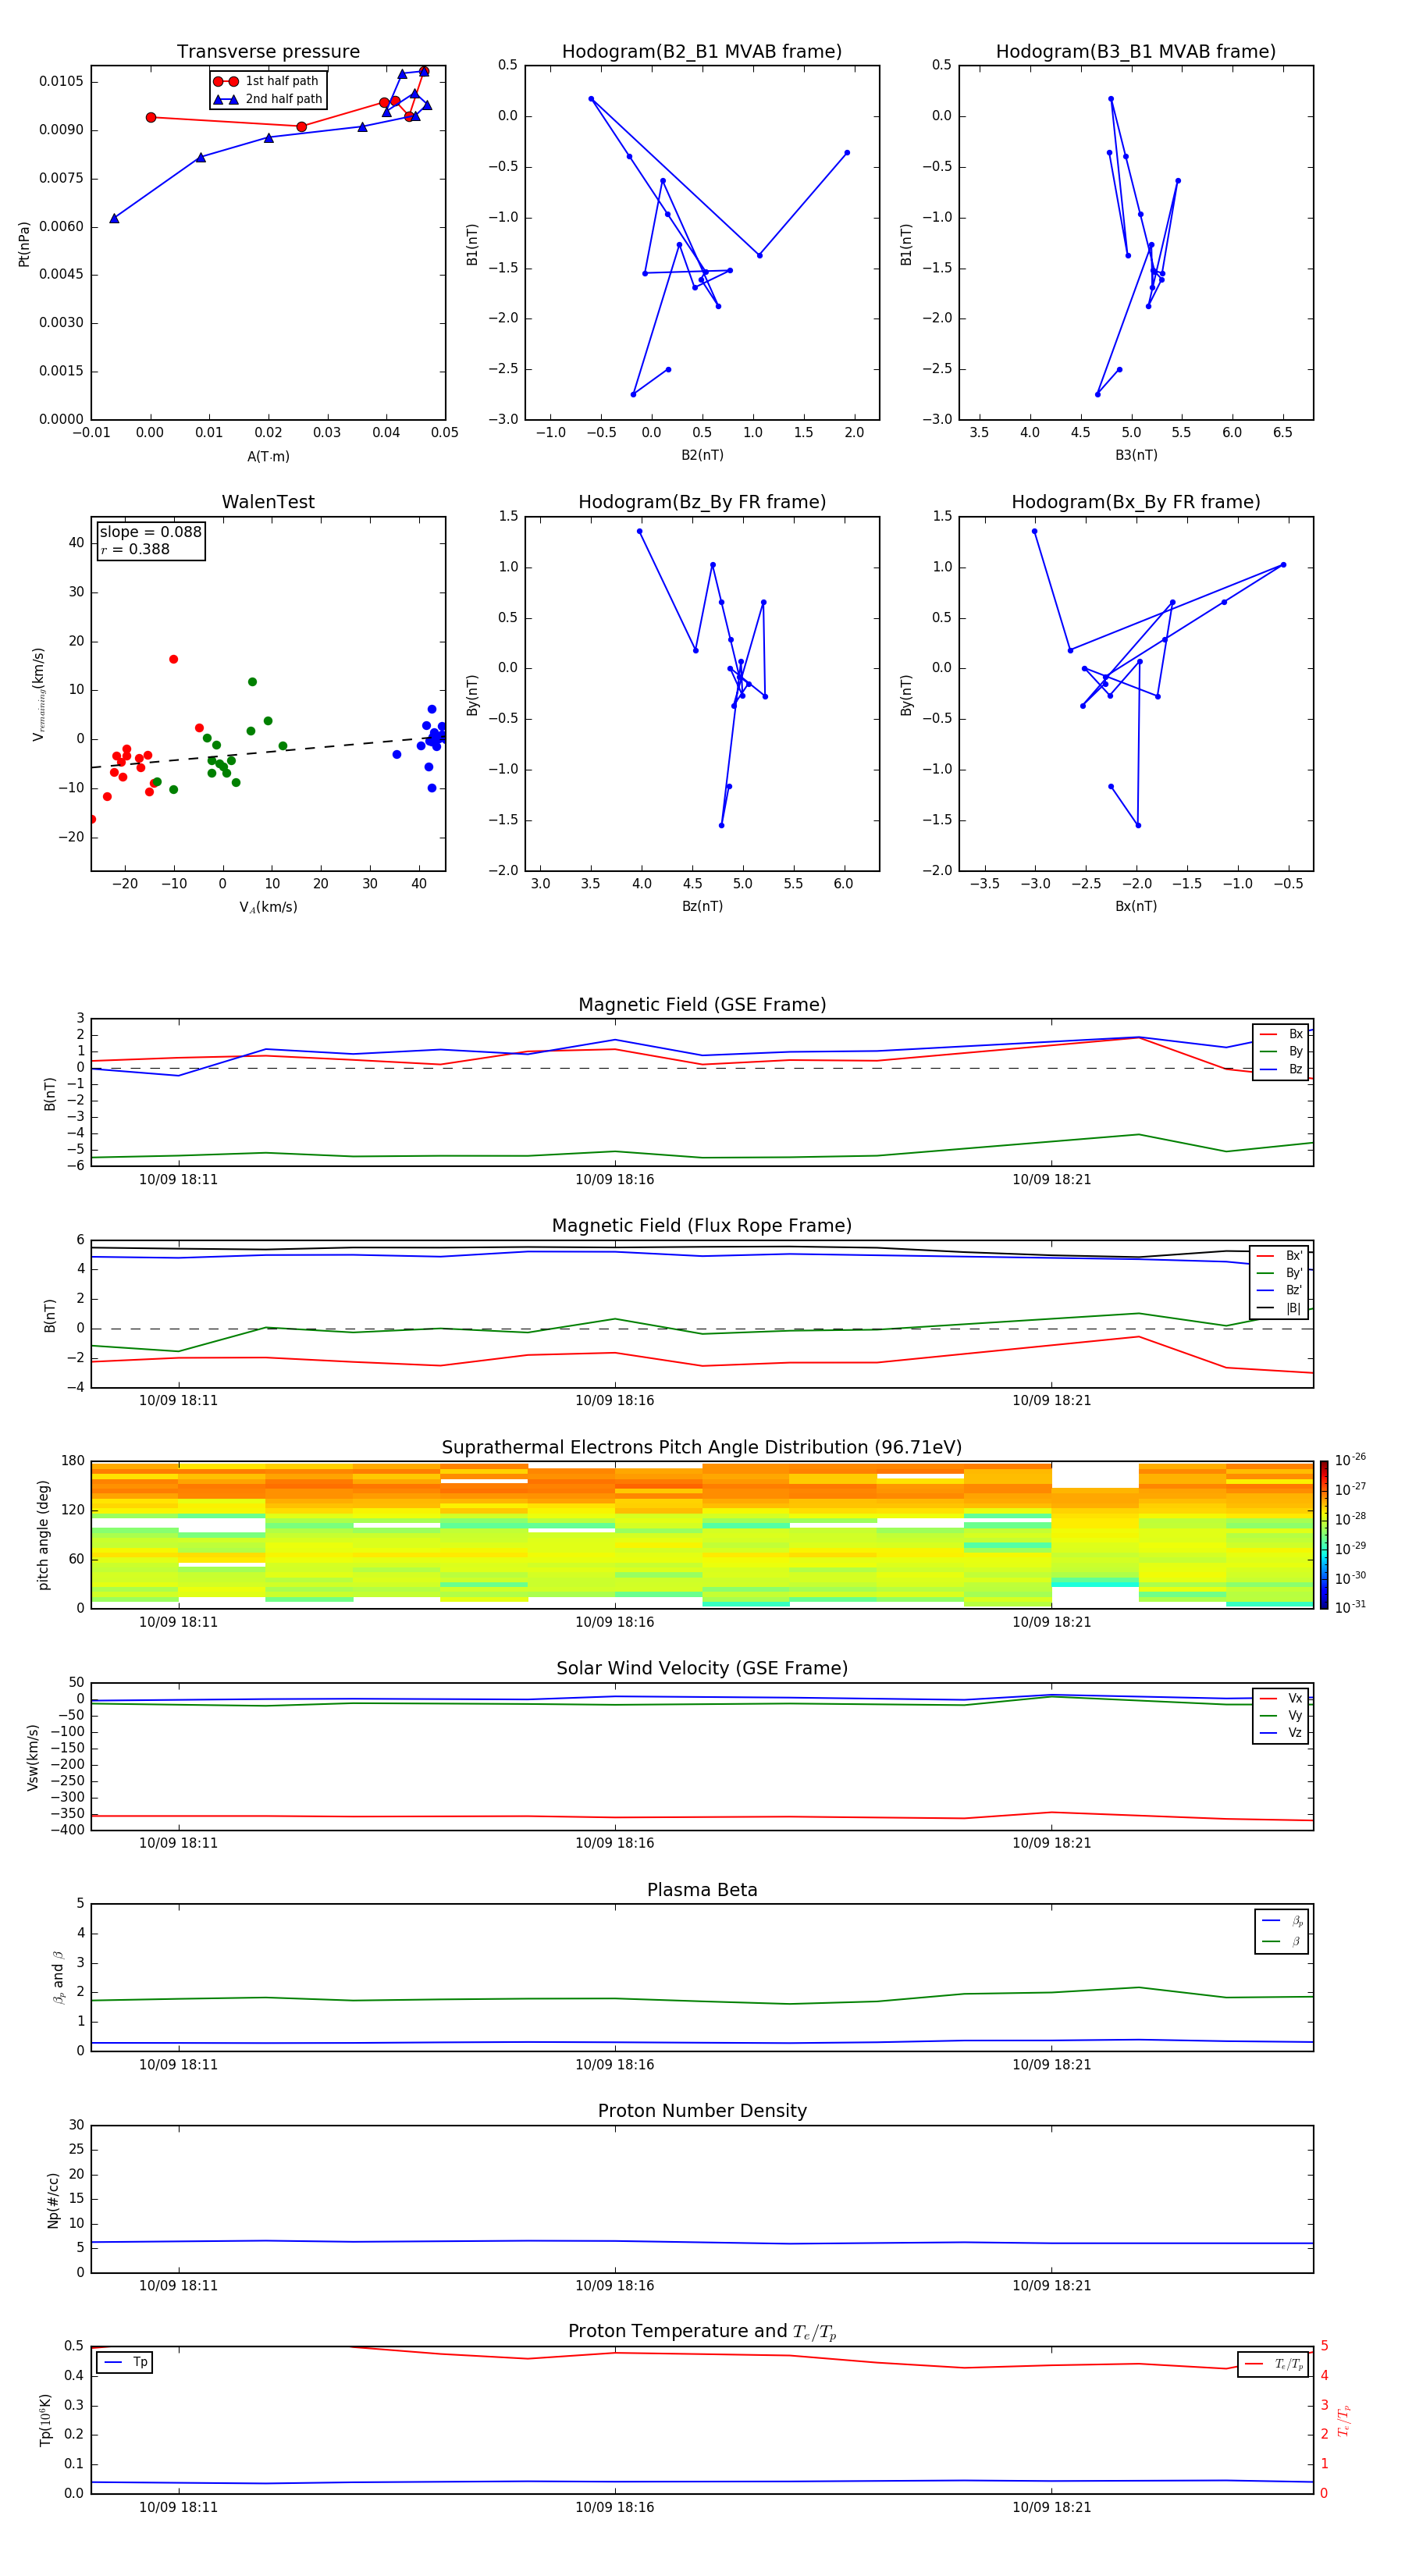The image size is (1405, 2576).
Task: Click the "Solar Wind Velocity (GSE Frame)" title
Action: pos(702,1668)
